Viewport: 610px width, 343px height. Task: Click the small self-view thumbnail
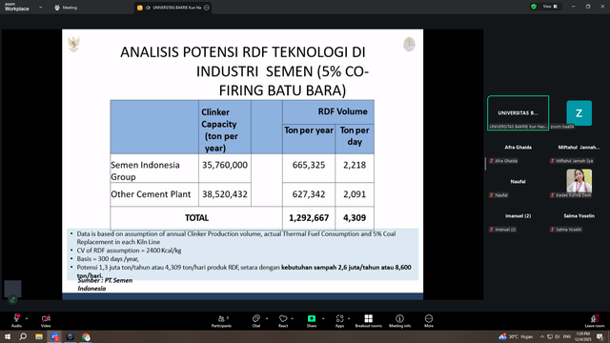point(12,289)
